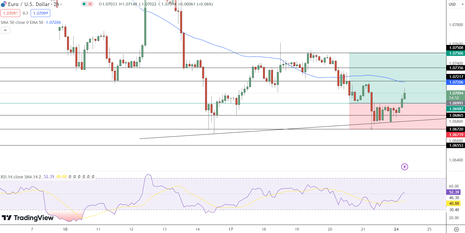Click the green 1.06987 price label

456,109
